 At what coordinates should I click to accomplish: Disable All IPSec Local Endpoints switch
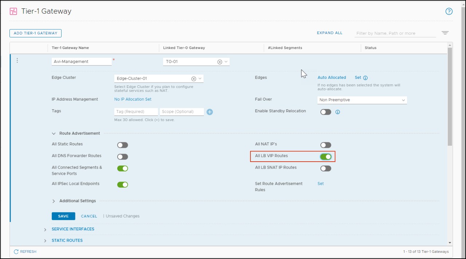coord(123,185)
